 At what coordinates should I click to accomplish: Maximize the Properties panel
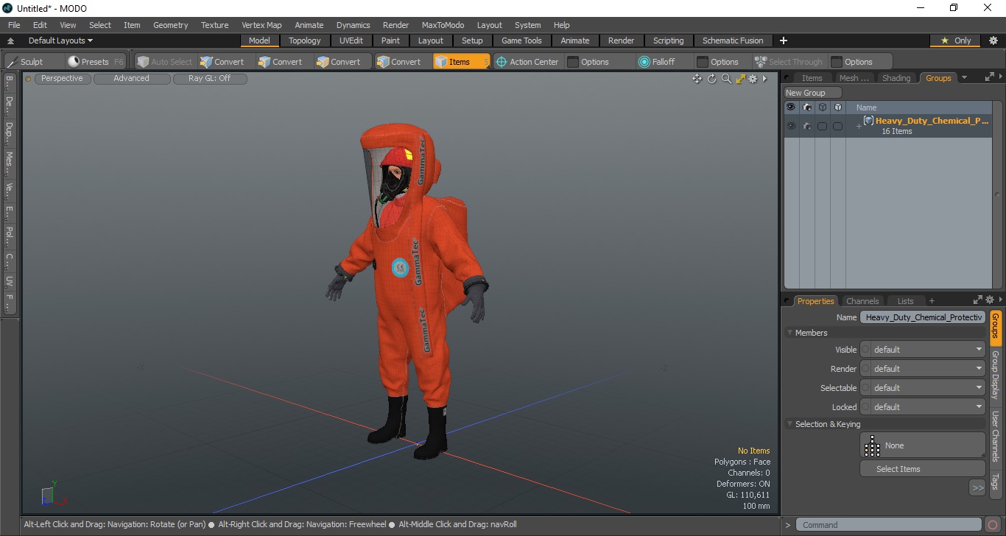click(978, 300)
